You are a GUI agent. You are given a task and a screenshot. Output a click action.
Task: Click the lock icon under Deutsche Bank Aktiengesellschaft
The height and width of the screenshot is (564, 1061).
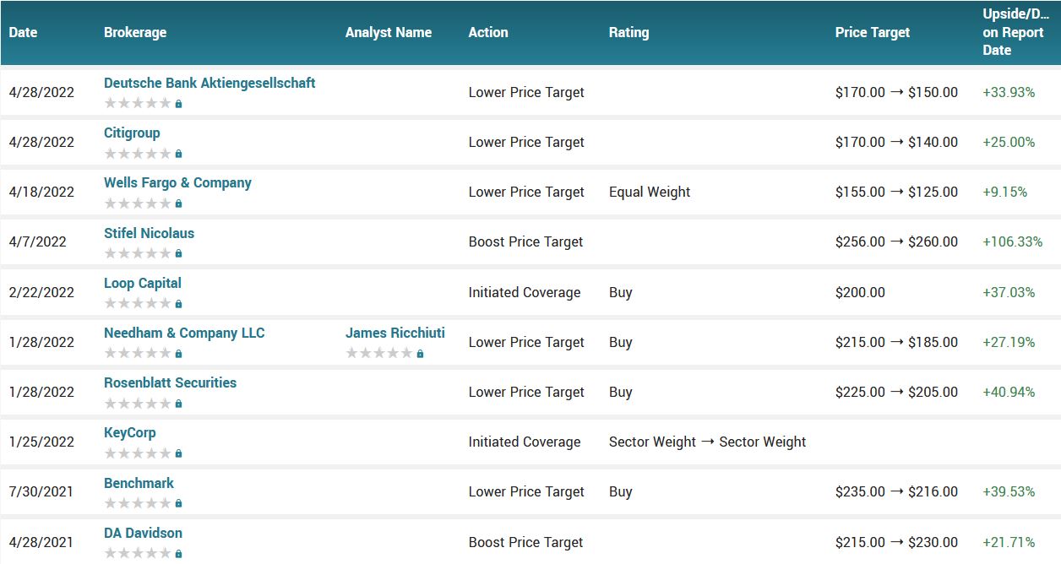pos(178,104)
